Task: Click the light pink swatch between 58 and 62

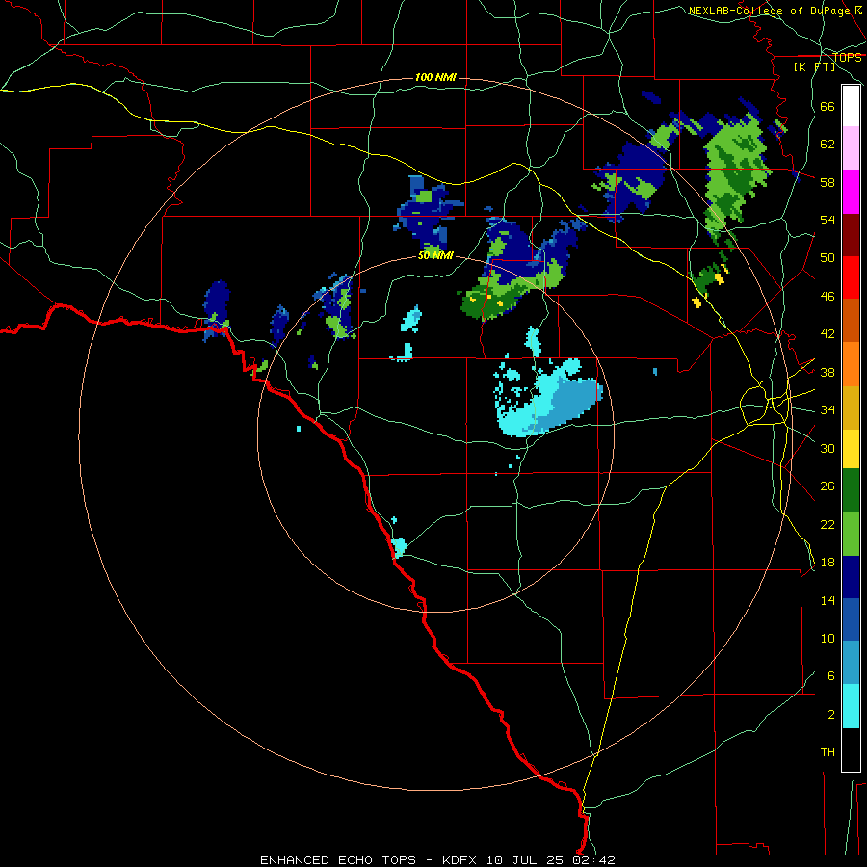Action: (851, 147)
